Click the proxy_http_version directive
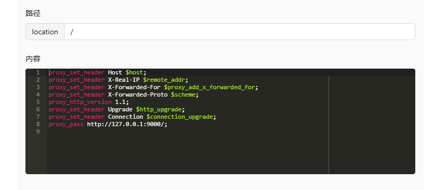Screen dimensions: 437x190 [81, 102]
